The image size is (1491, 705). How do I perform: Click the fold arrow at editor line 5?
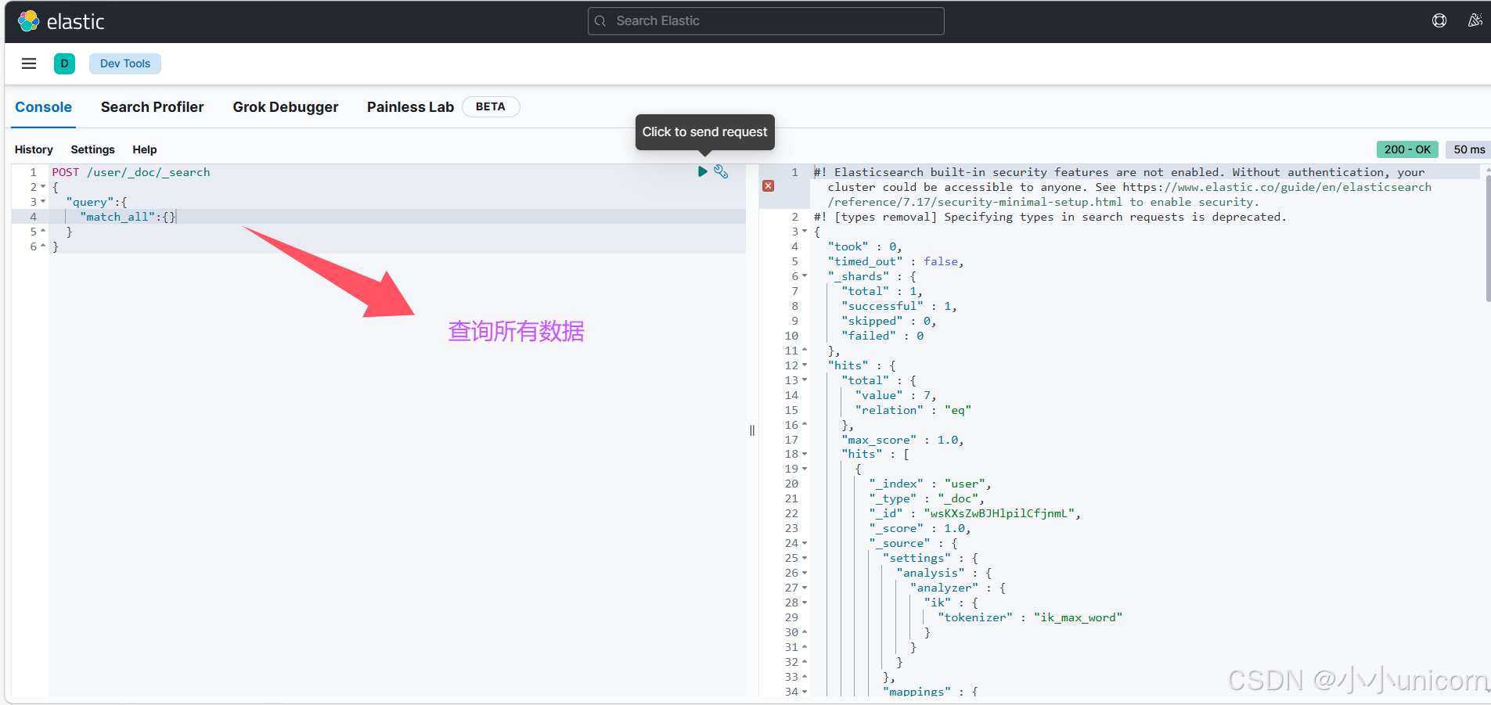click(43, 232)
